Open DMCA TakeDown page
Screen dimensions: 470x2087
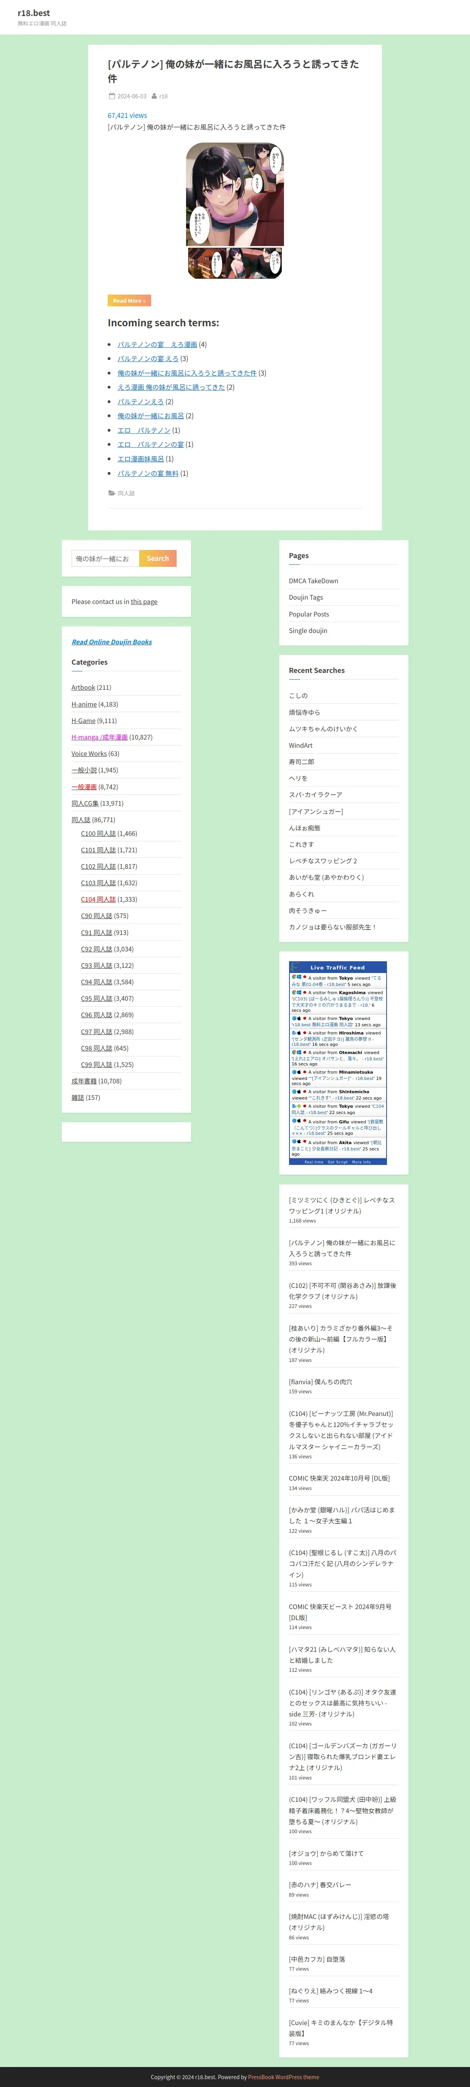[x=314, y=581]
